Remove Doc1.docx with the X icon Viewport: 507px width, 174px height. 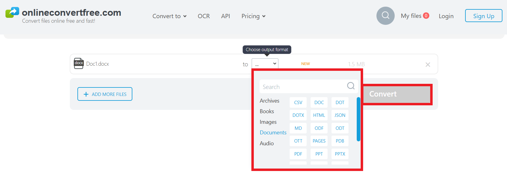[428, 64]
